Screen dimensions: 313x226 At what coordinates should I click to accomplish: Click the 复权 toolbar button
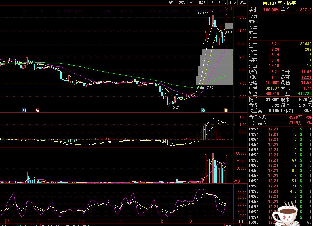click(x=172, y=2)
